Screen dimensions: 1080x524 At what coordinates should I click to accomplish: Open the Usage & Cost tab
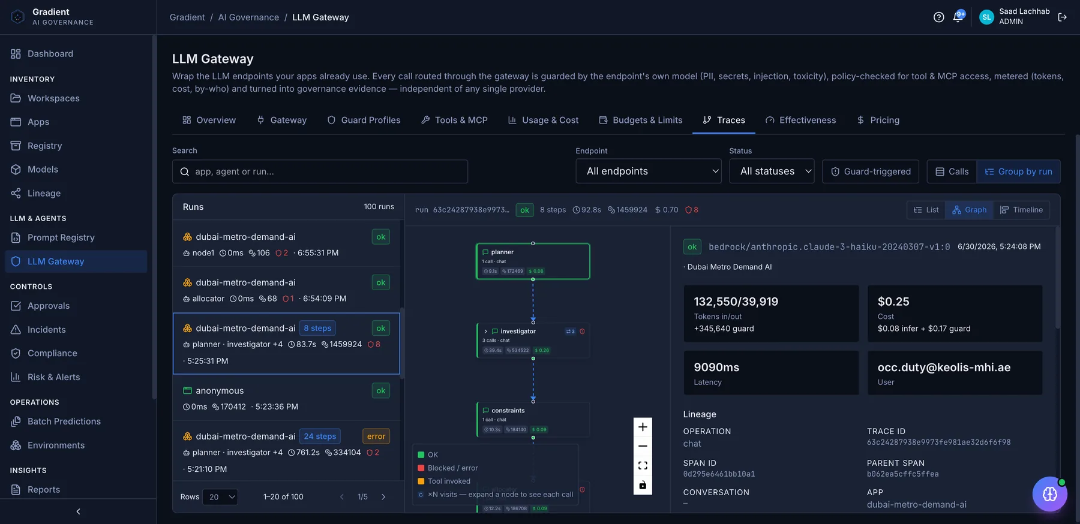[x=544, y=120]
